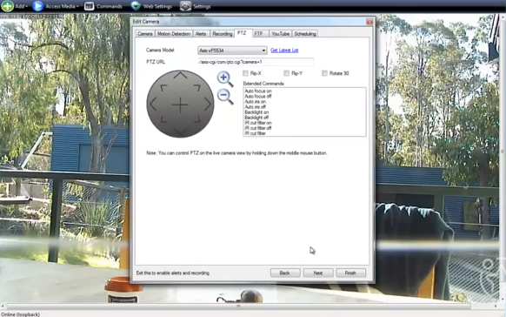Tilt camera up with the PTZ up arrow
The image size is (506, 317).
pyautogui.click(x=180, y=76)
